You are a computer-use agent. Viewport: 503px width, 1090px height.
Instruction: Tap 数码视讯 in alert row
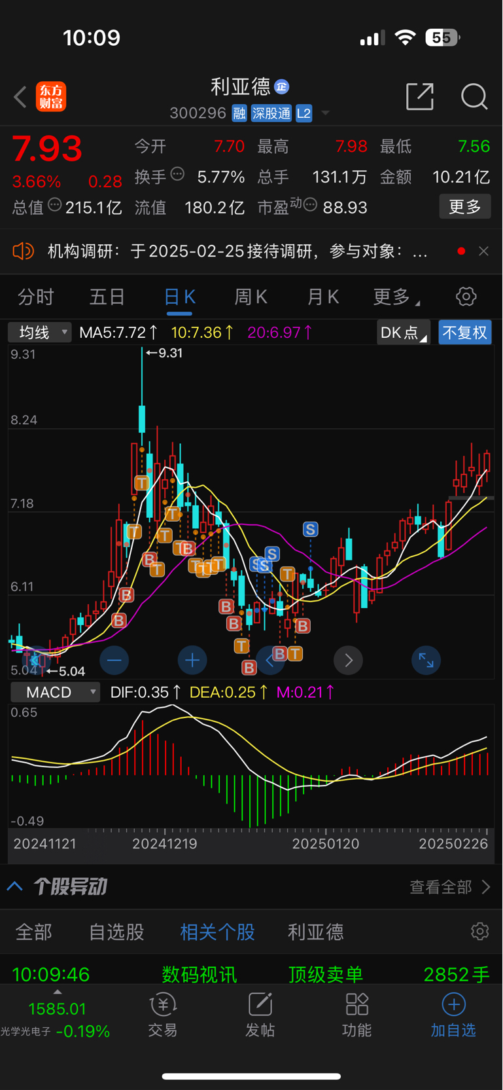point(199,974)
